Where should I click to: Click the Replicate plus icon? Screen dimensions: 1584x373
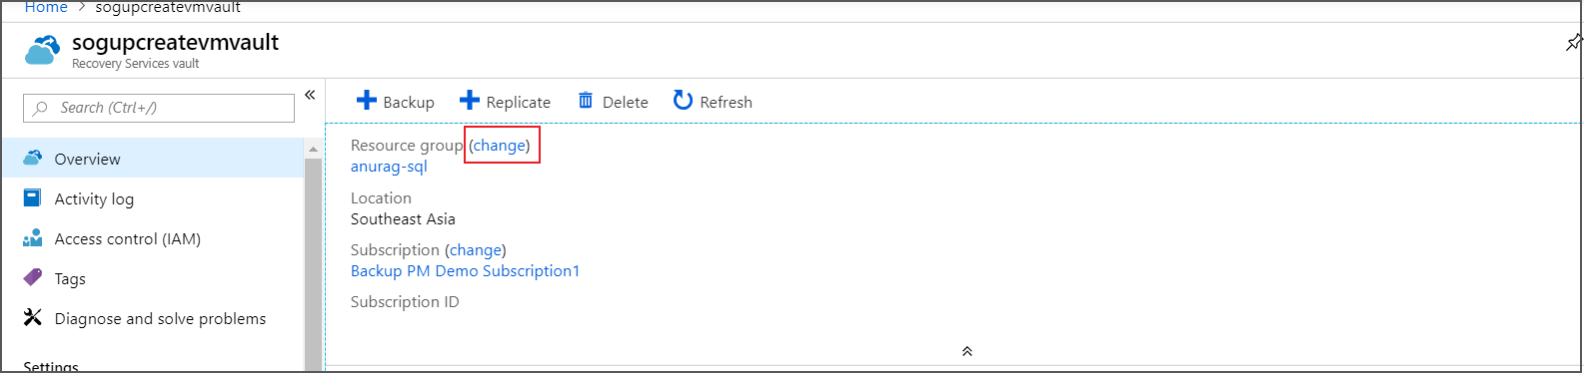[x=470, y=101]
